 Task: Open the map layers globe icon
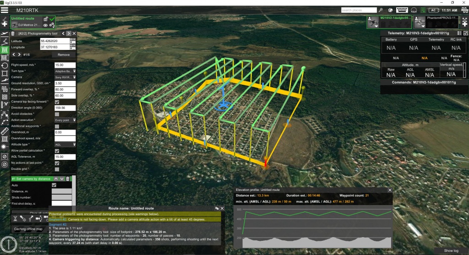pyautogui.click(x=390, y=10)
